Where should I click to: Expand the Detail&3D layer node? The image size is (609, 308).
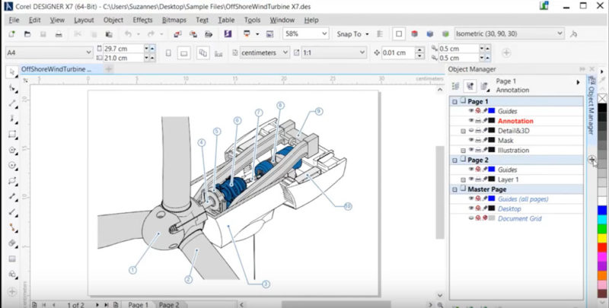click(x=463, y=131)
